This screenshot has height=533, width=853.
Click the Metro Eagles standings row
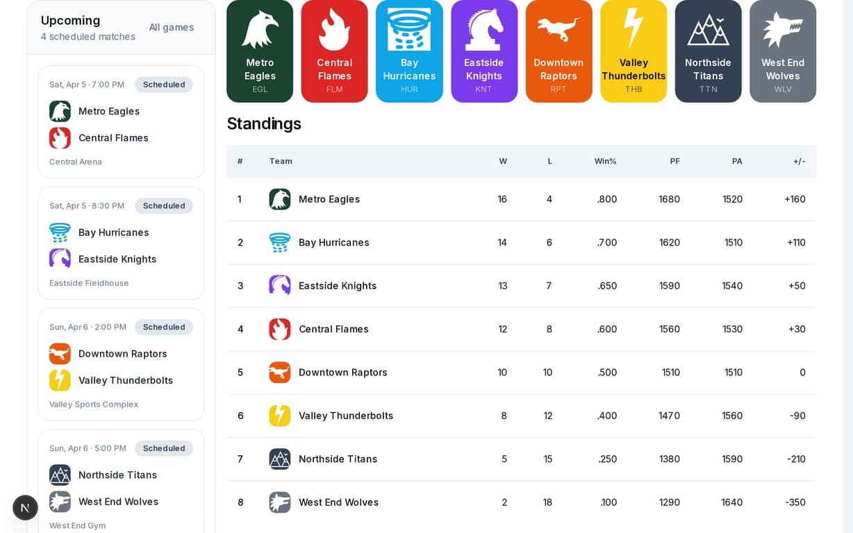(521, 199)
